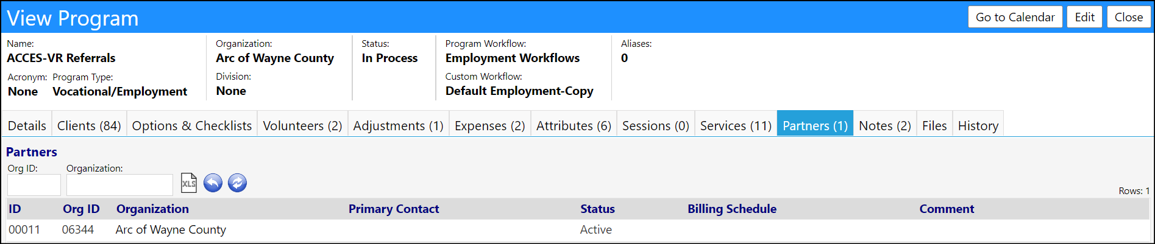This screenshot has width=1155, height=244.
Task: Select the Options & Checklists tab
Action: coord(192,125)
